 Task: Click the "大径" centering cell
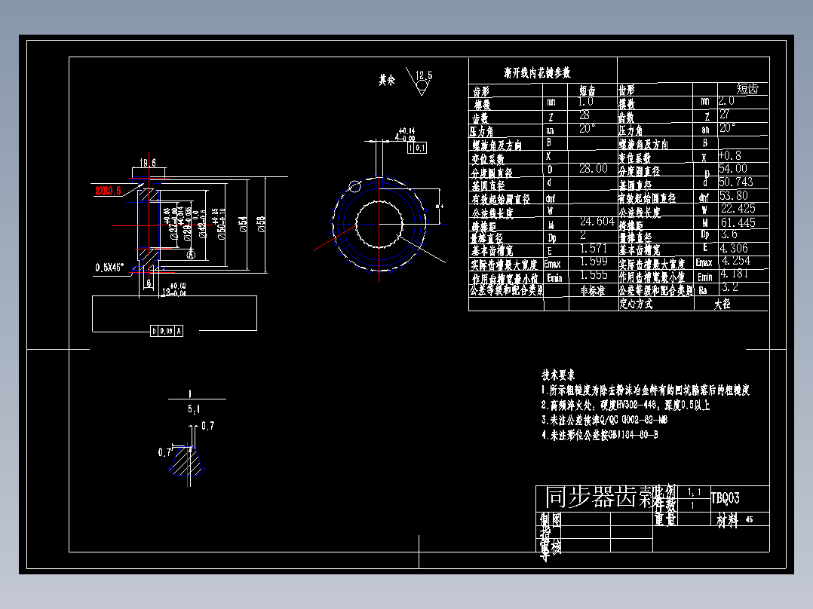(x=722, y=304)
